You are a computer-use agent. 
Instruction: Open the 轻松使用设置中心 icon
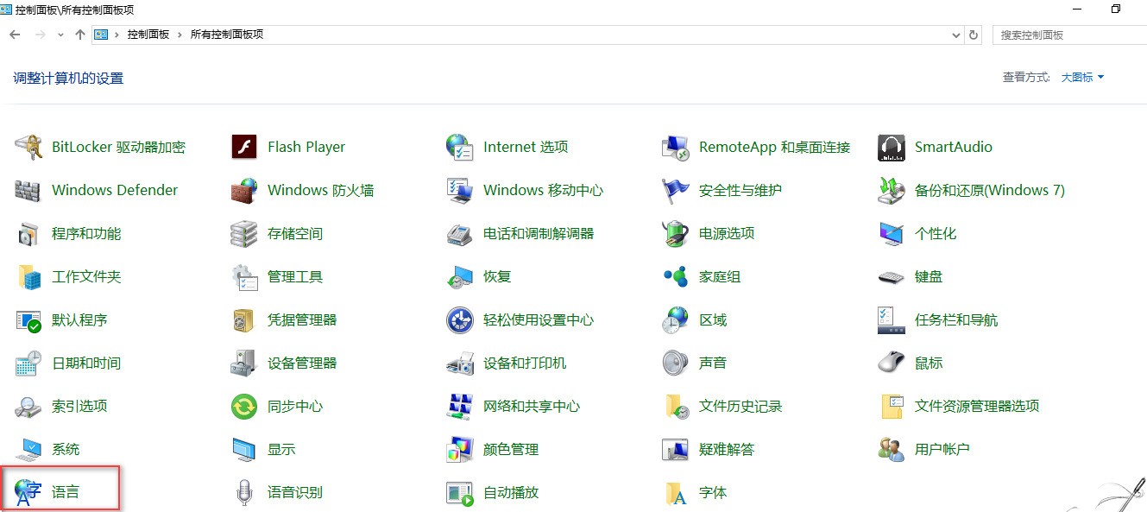click(x=460, y=320)
